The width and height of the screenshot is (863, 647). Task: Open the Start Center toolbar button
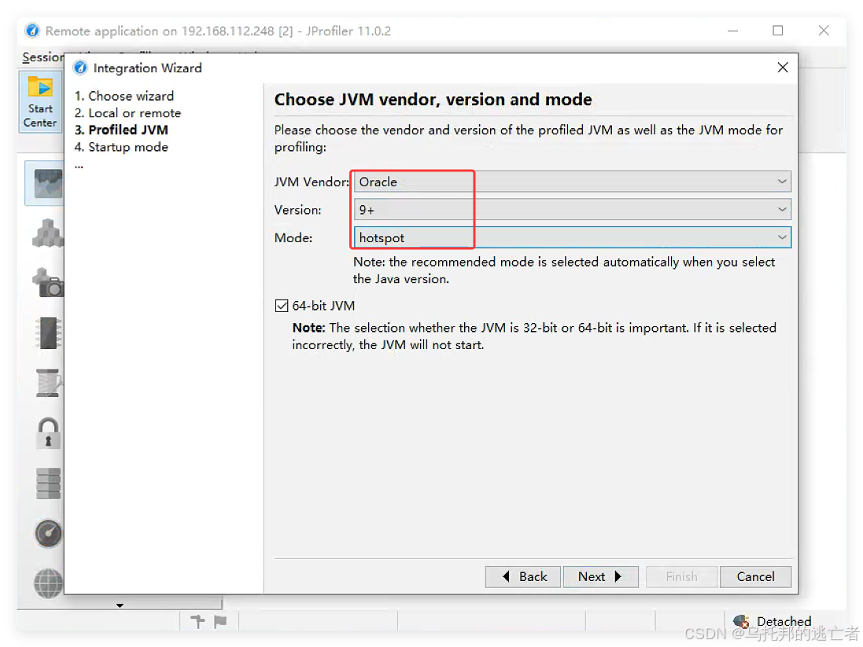coord(40,101)
